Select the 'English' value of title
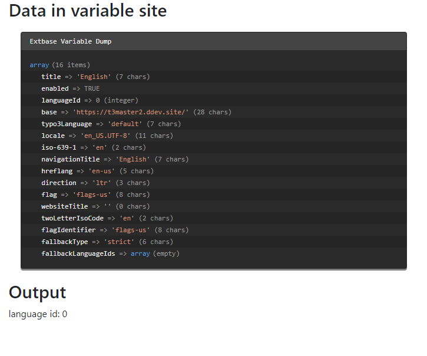The image size is (427, 356). pos(94,77)
